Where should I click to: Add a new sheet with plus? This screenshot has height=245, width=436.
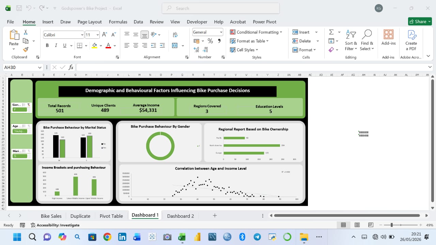click(x=215, y=215)
